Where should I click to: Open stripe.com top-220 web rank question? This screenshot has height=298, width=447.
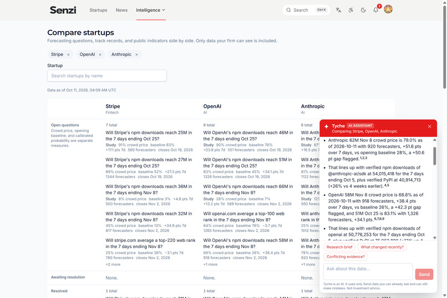tap(150, 243)
